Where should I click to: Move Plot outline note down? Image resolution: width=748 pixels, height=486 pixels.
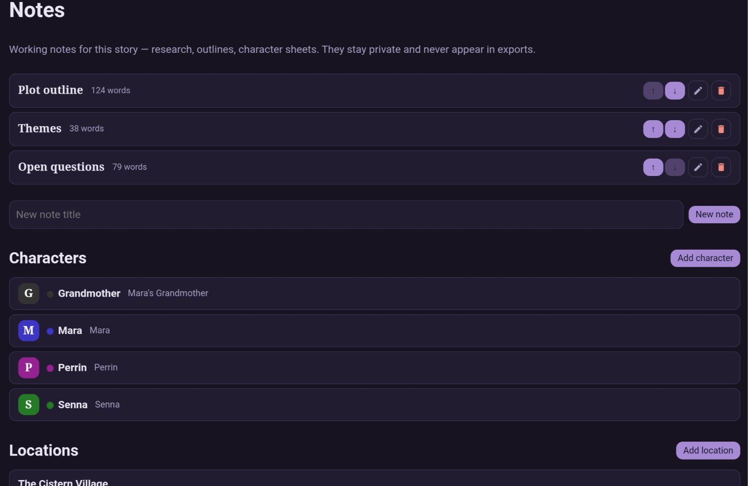pos(675,91)
